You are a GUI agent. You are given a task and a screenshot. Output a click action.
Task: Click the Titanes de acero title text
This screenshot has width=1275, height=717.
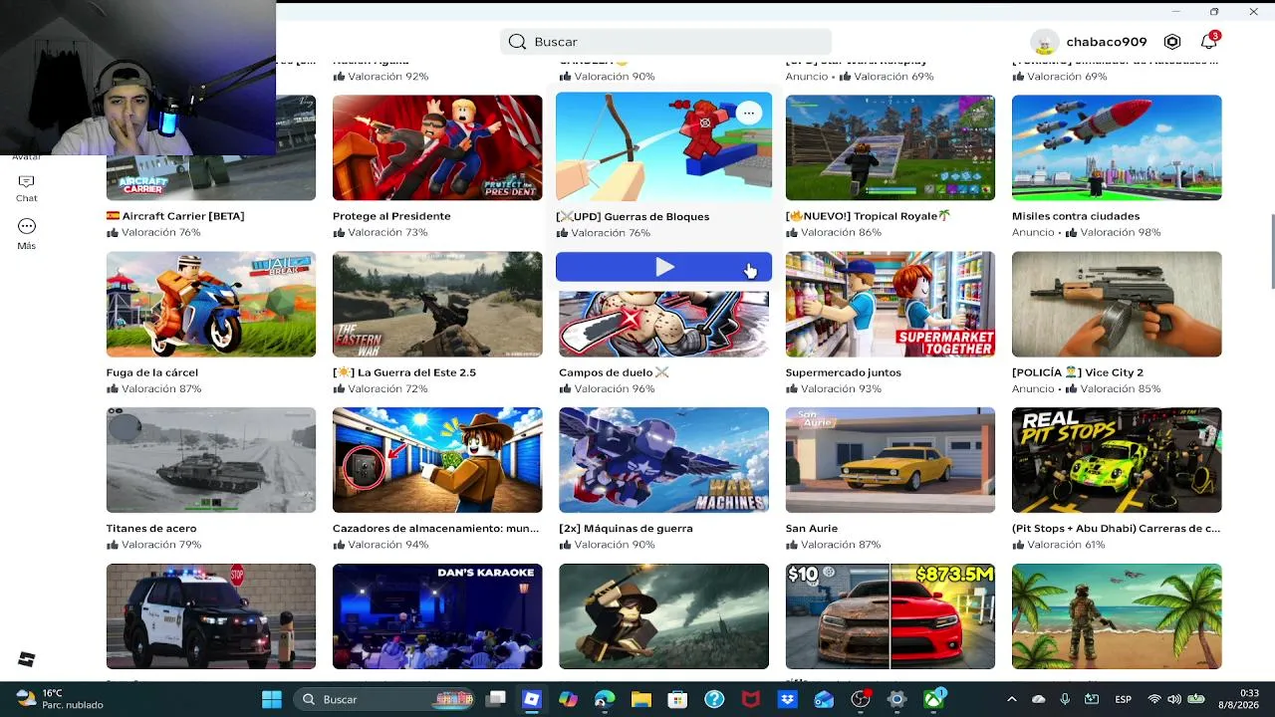click(x=151, y=529)
